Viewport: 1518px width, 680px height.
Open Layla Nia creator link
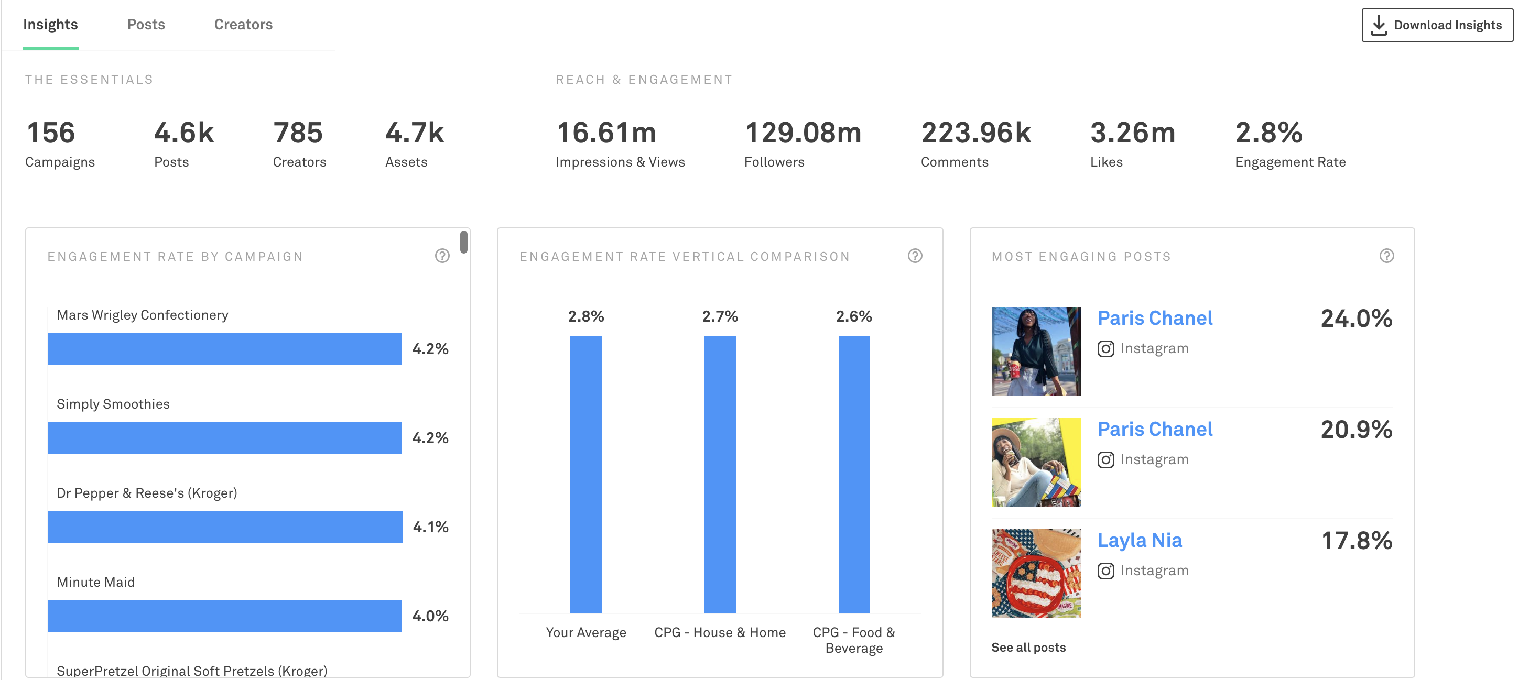point(1139,541)
